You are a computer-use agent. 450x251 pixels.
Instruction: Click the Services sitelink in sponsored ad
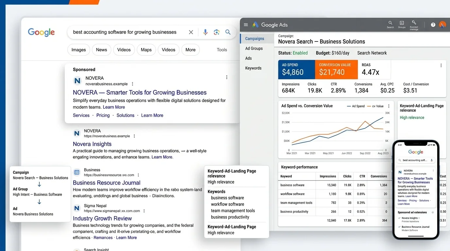81,115
